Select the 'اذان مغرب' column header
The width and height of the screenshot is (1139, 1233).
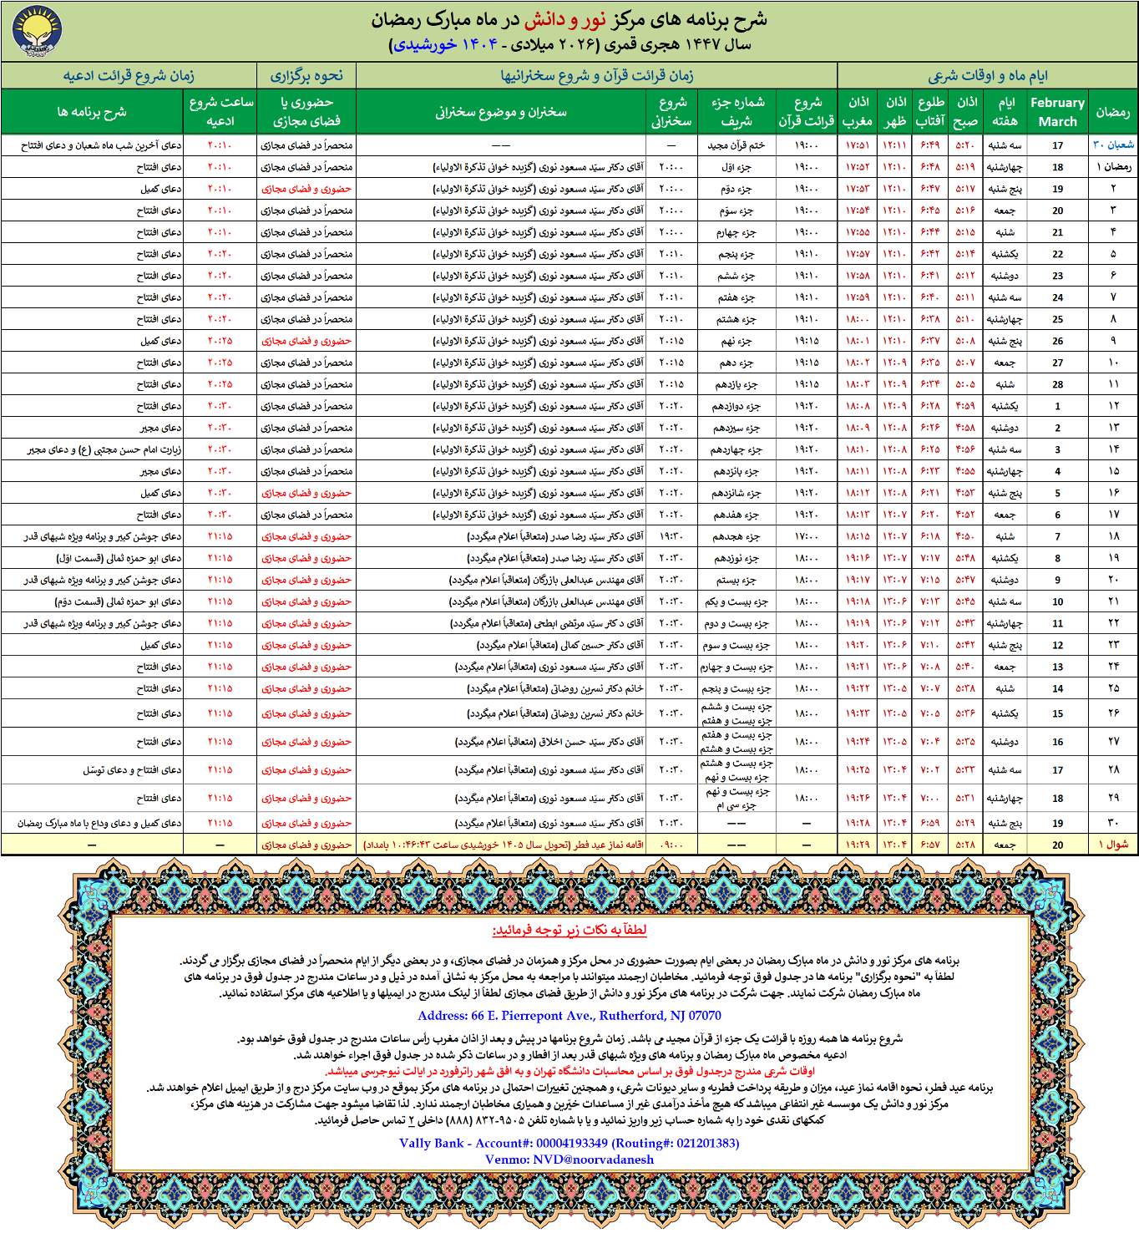pos(858,112)
